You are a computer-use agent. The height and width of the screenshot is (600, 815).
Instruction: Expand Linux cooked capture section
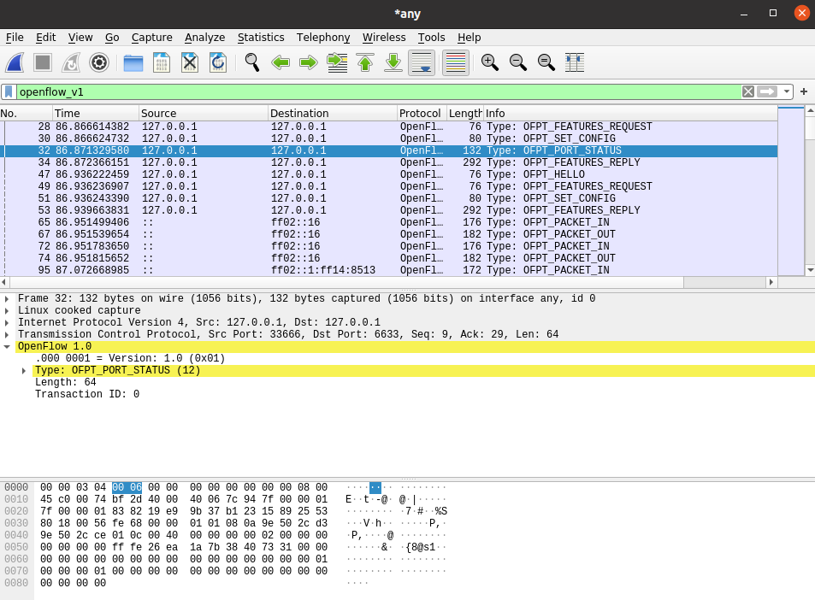click(x=7, y=310)
